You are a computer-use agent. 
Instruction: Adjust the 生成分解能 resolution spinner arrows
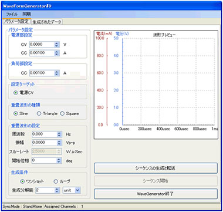pyautogui.click(x=58, y=190)
